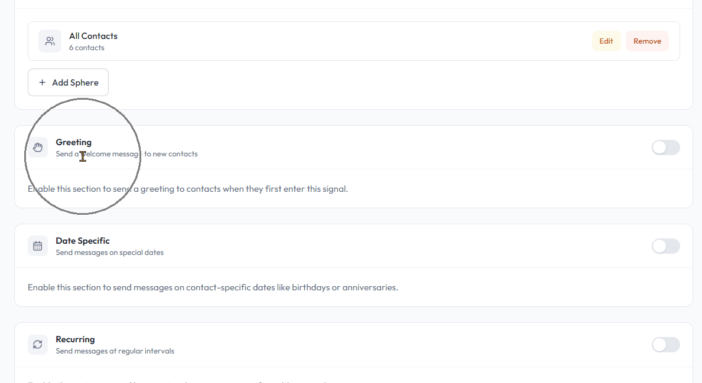Screen dimensions: 702x383
Task: Edit the All Contacts sphere
Action: point(606,41)
